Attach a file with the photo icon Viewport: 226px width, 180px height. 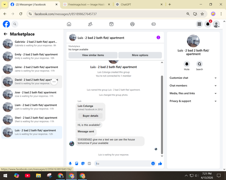coord(76,163)
